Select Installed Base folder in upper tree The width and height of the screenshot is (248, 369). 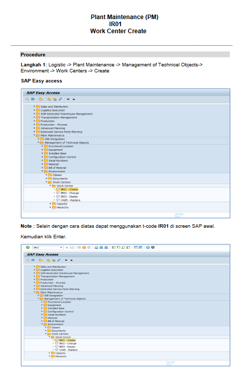55,153
